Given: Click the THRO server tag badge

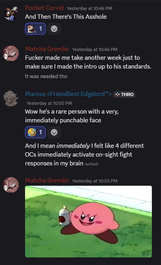Looking at the screenshot, I should click(x=124, y=94).
